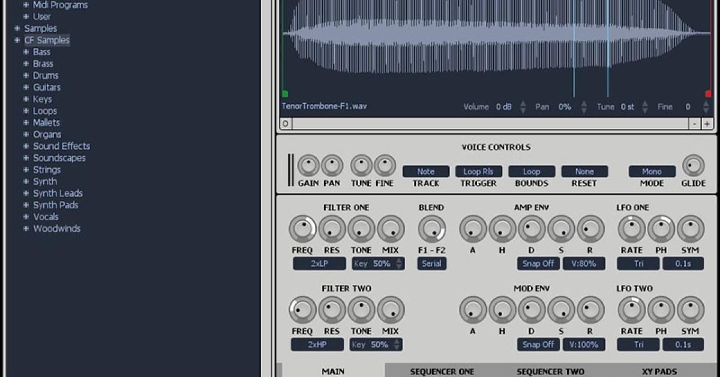
Task: Expand the Drums sample folder
Action: pos(26,76)
